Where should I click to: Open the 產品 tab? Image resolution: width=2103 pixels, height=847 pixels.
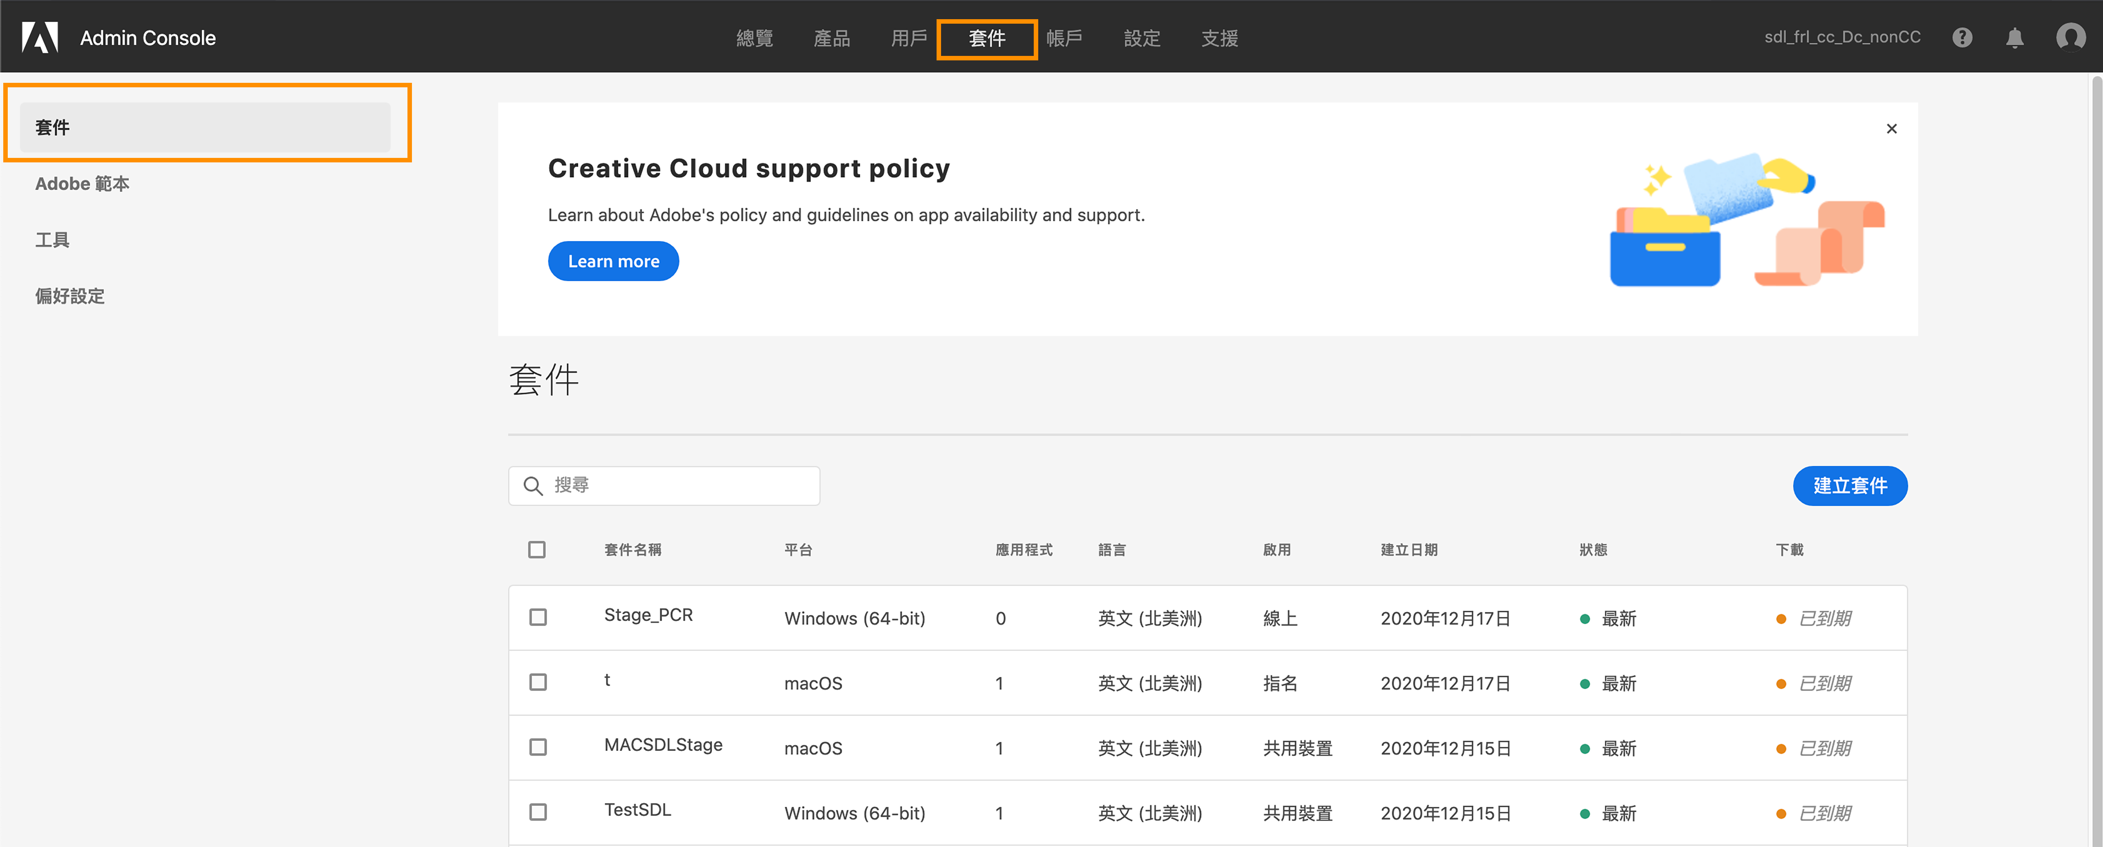click(831, 38)
